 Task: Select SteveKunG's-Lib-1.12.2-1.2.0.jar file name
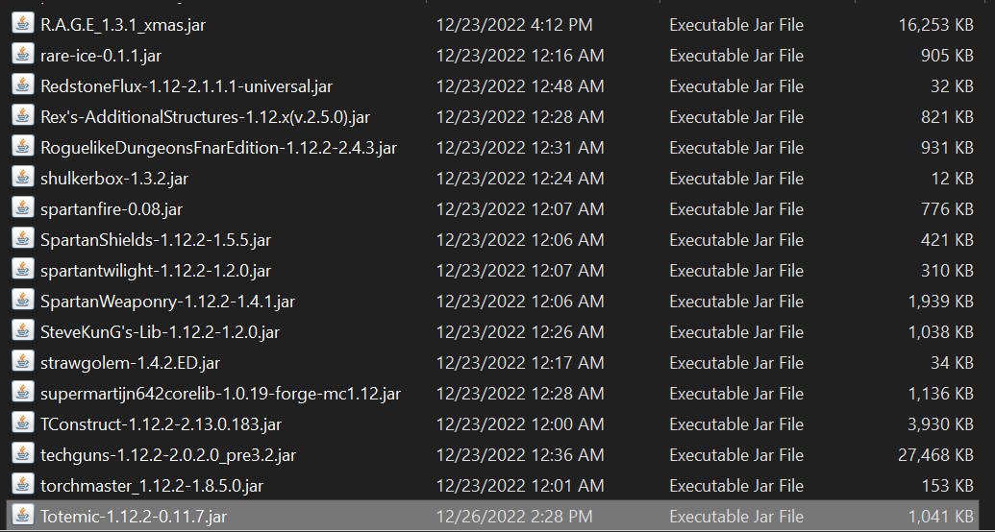[x=160, y=331]
